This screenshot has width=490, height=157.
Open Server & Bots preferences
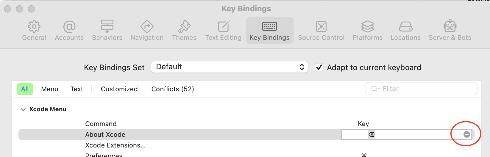click(450, 31)
